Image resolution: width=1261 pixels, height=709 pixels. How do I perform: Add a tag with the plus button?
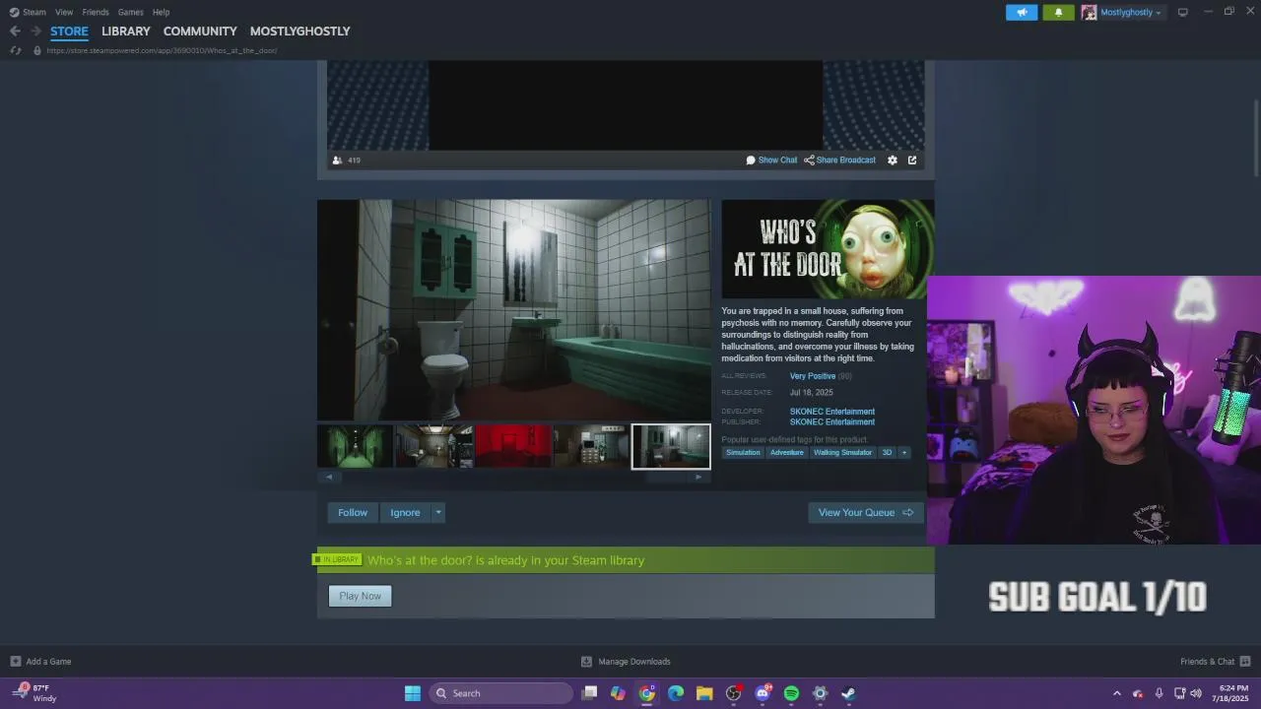904,453
